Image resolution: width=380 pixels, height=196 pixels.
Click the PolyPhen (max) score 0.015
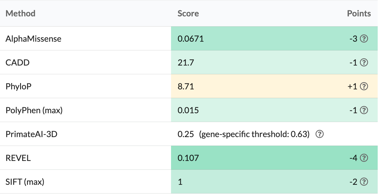[x=188, y=110]
